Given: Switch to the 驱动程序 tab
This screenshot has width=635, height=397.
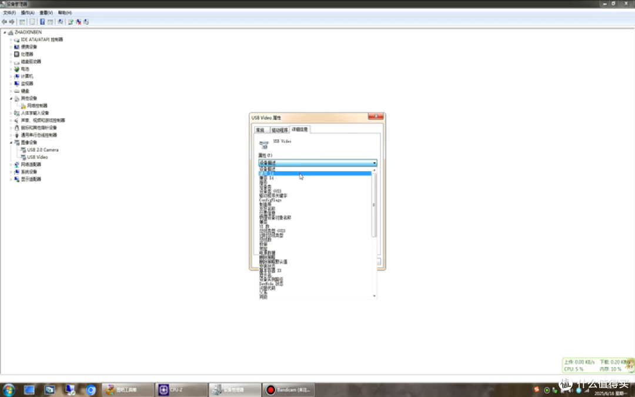Looking at the screenshot, I should (x=279, y=130).
